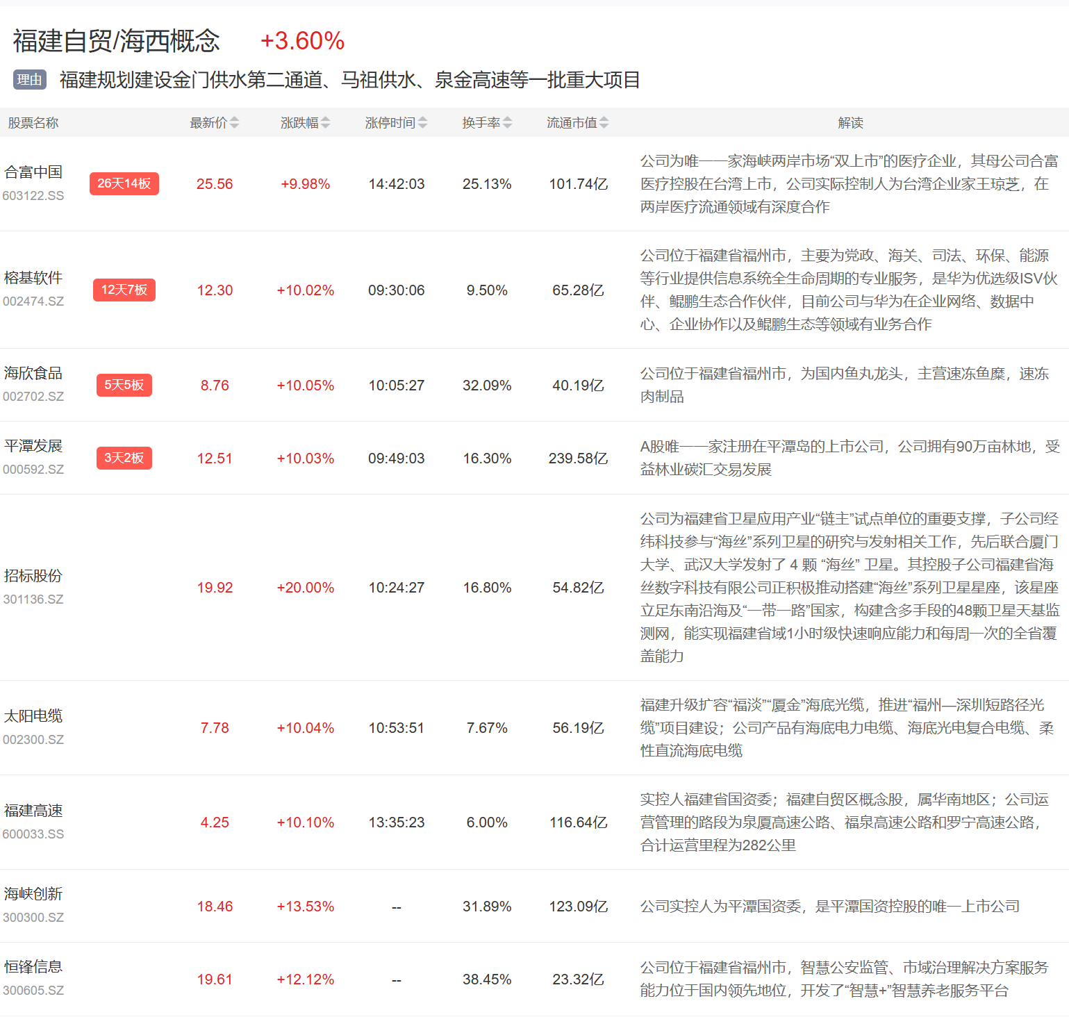The image size is (1069, 1017).
Task: Open 太阳电缆 stock page
Action: [33, 716]
